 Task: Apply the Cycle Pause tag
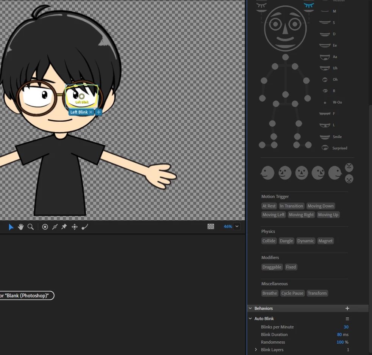click(x=292, y=293)
